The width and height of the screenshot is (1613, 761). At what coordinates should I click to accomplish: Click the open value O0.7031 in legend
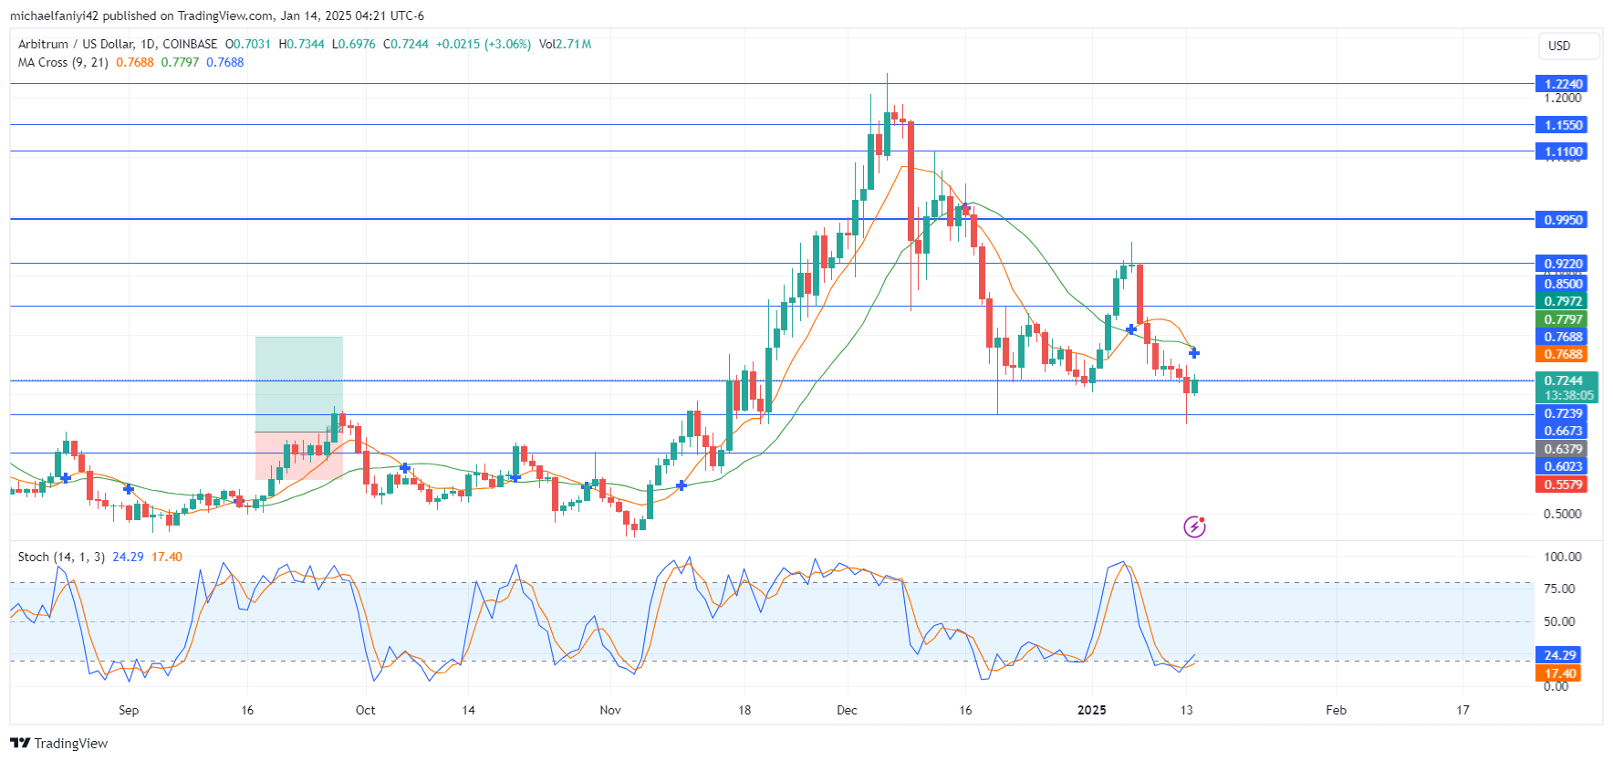(x=248, y=44)
